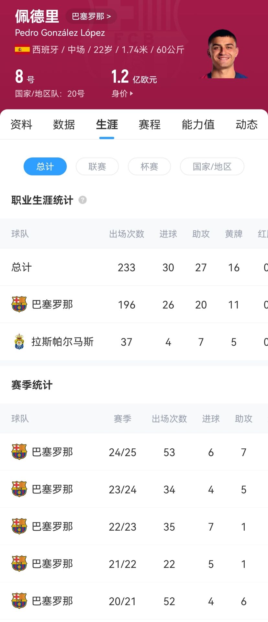This screenshot has height=622, width=268.
Task: Click the help question mark icon
Action: pyautogui.click(x=83, y=200)
